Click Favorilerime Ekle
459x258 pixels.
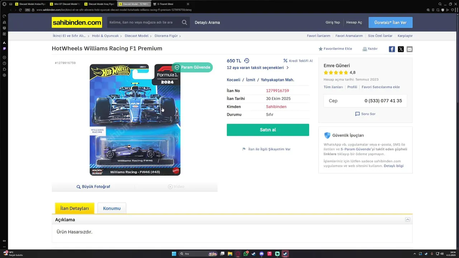point(335,49)
